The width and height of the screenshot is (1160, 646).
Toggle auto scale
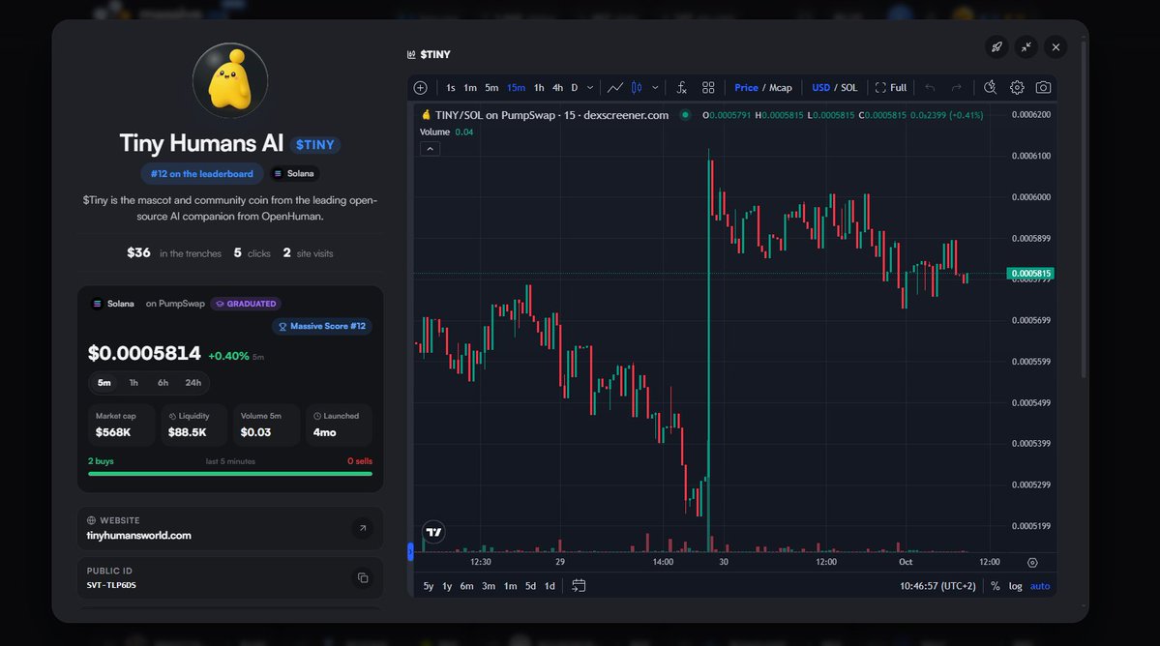coord(1040,586)
